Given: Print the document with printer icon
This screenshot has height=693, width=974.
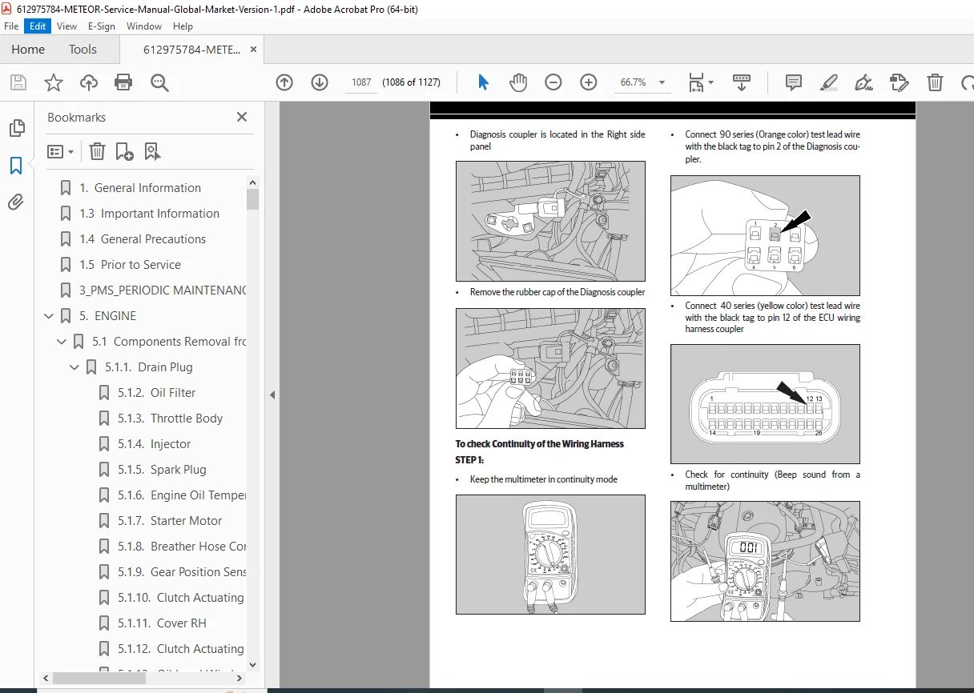Looking at the screenshot, I should point(123,82).
